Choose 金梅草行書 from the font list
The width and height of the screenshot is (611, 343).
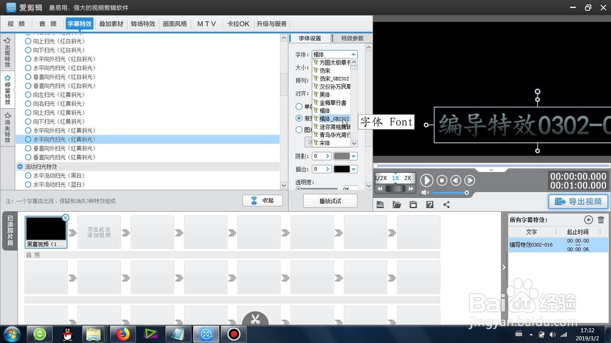[x=331, y=103]
